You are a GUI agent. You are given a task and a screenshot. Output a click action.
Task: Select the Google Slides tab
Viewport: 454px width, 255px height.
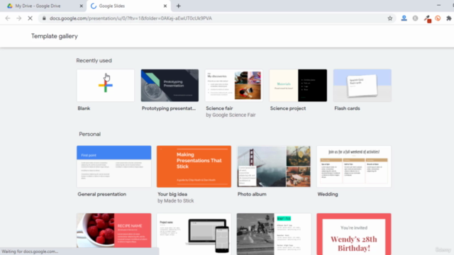128,6
